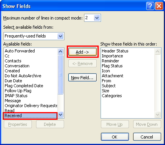
Task: Select Received in Available fields
Action: click(30, 116)
